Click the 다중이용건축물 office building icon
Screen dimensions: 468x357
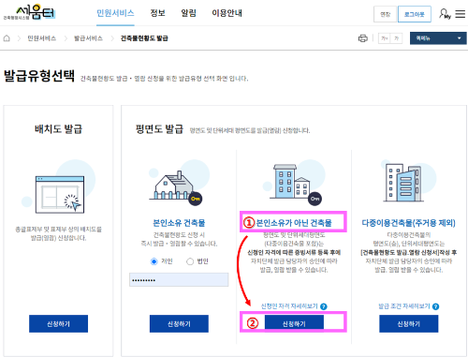(x=403, y=183)
